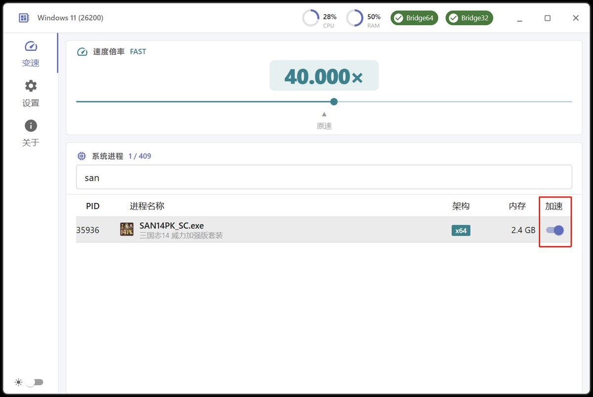Click the chip icon next to 系统进程
593x397 pixels.
point(81,156)
